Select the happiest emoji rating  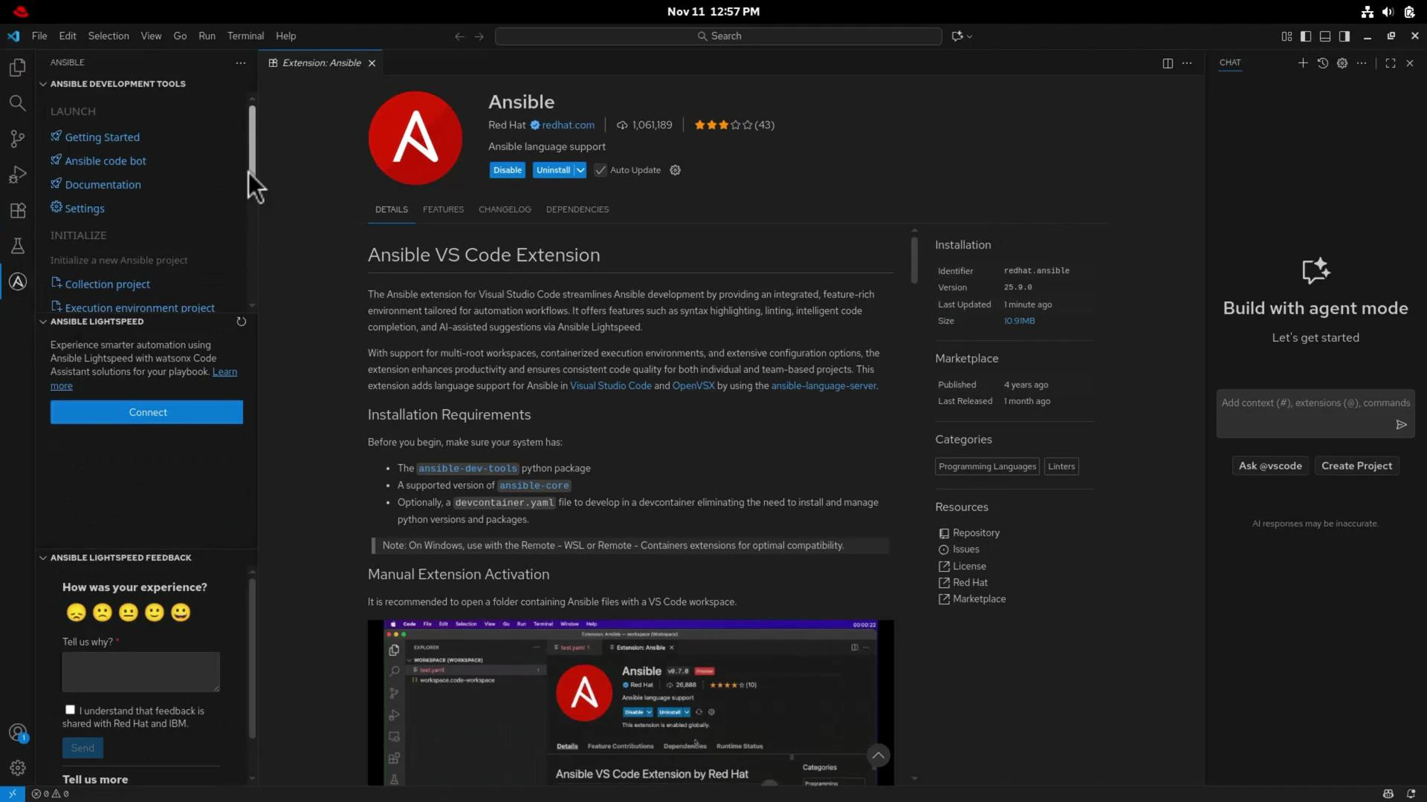pos(180,613)
